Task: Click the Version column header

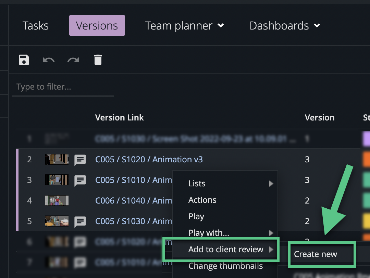Action: tap(320, 118)
